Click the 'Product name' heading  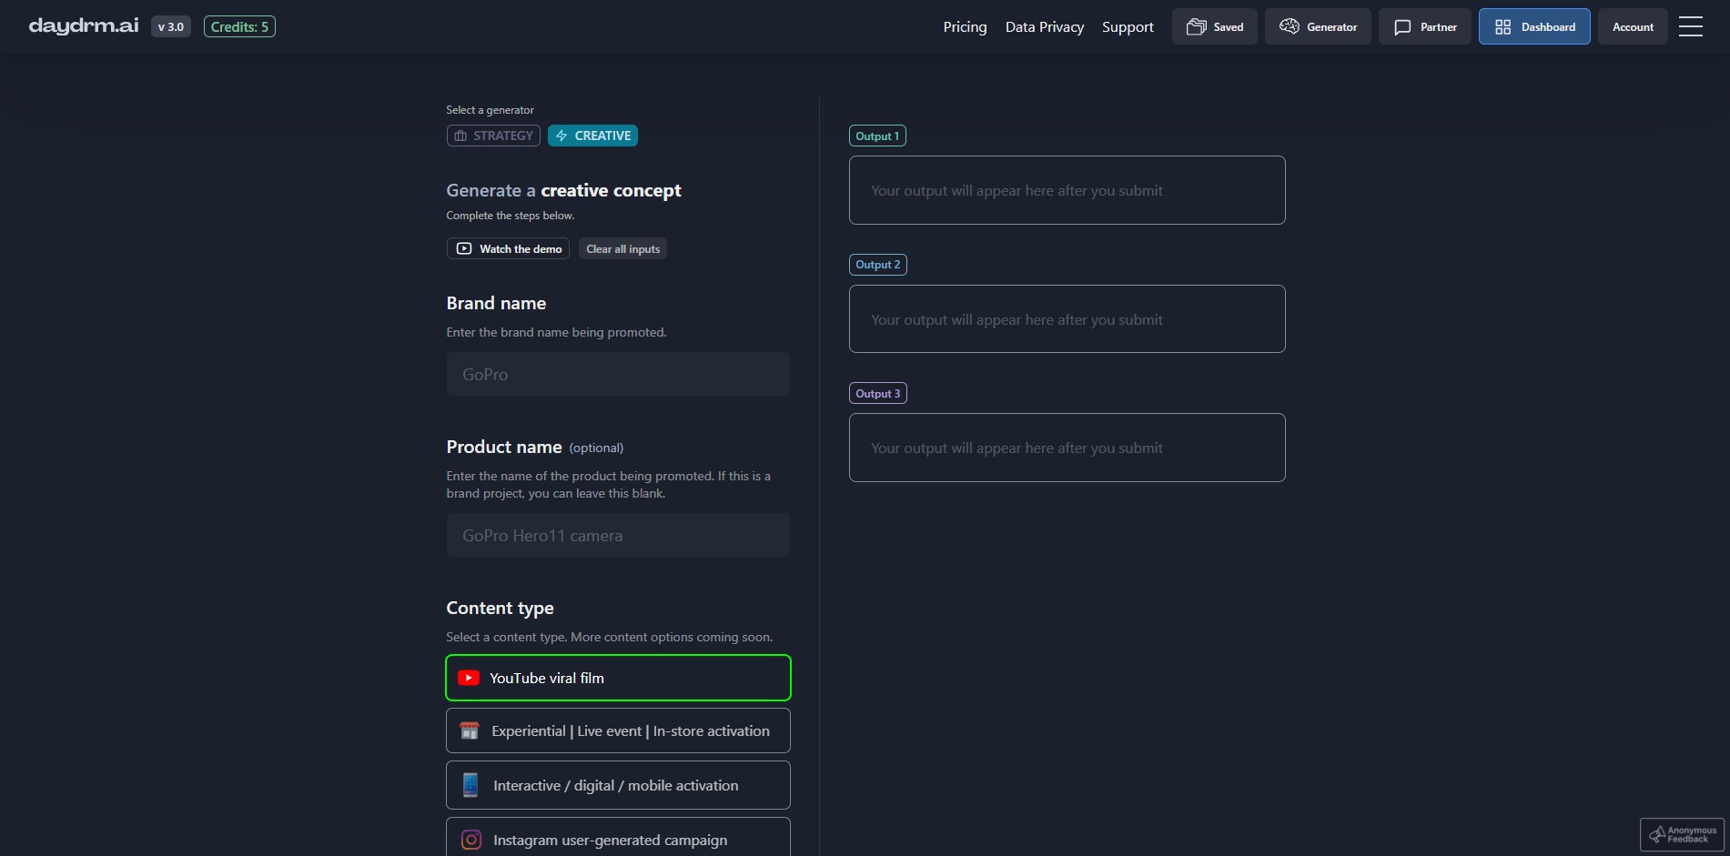coord(504,447)
